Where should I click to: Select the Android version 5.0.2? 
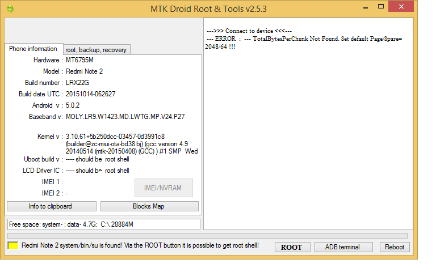tap(73, 105)
